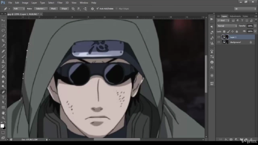
Task: Toggle layer filter on/off switch
Action: point(256,21)
